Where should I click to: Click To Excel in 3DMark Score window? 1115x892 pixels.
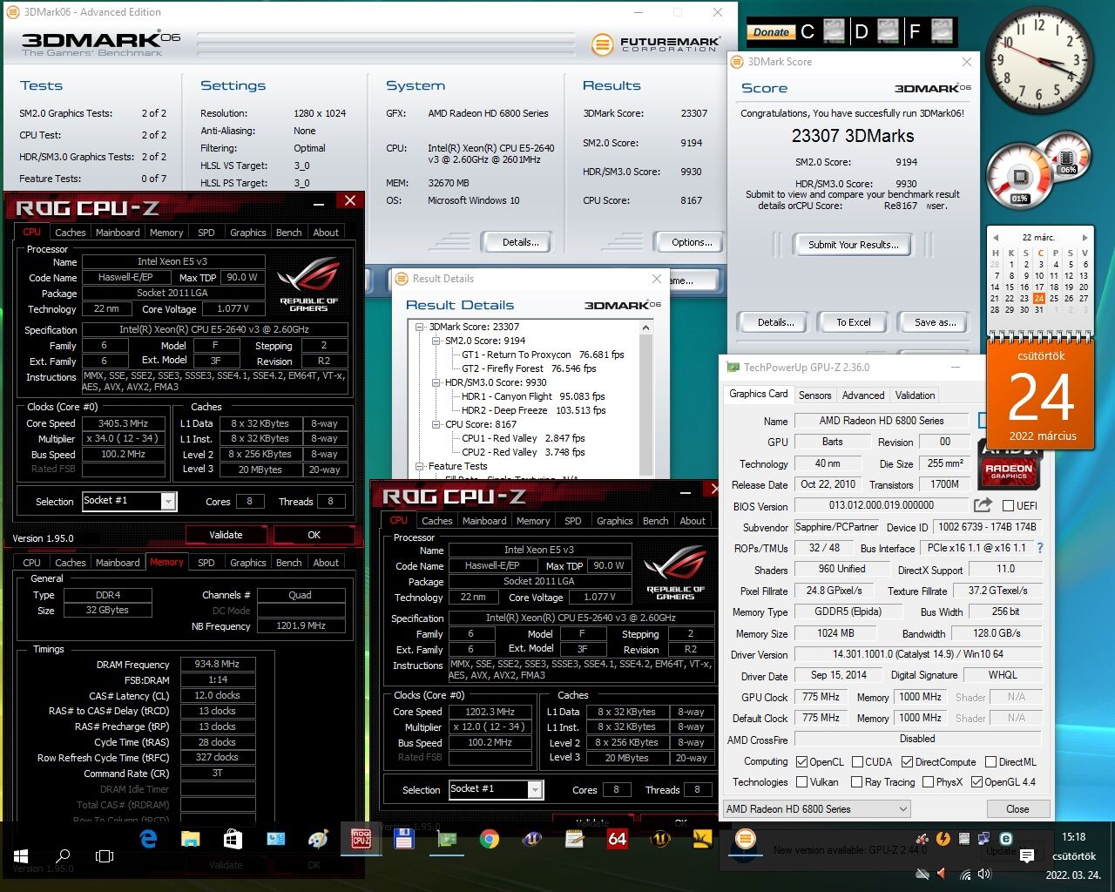853,322
